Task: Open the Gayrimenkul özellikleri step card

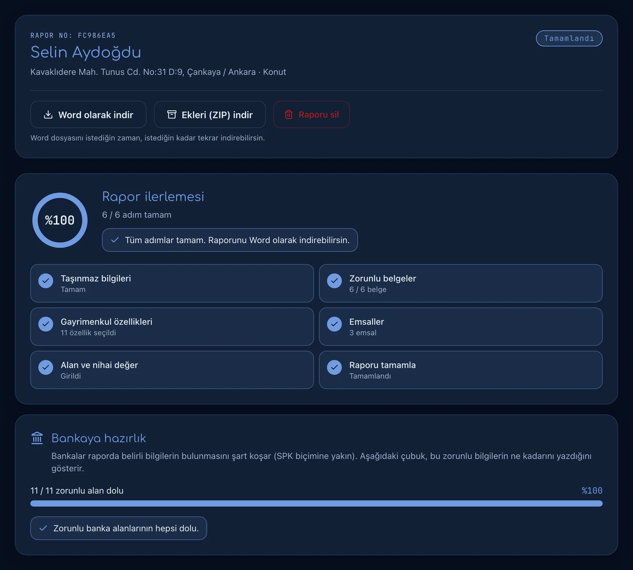Action: pyautogui.click(x=172, y=327)
